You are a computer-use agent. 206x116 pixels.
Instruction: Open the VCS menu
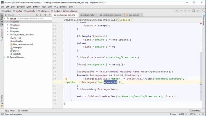pos(56,7)
